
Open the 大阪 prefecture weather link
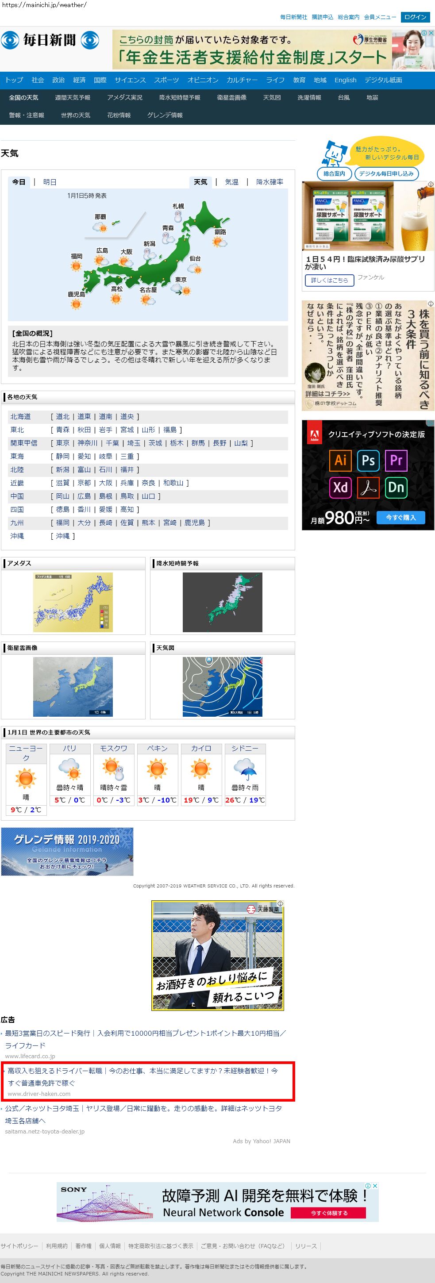106,483
